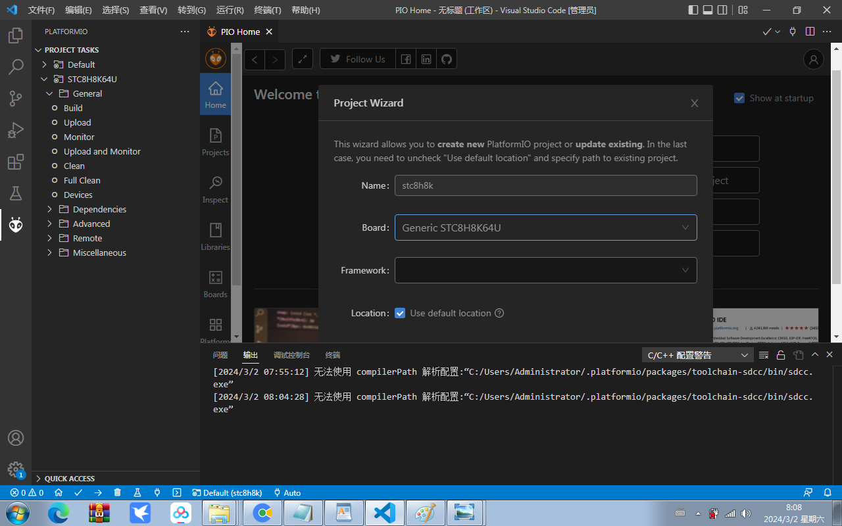This screenshot has height=526, width=842.
Task: Open the Board dropdown Generic STC8H8K64U
Action: (x=545, y=227)
